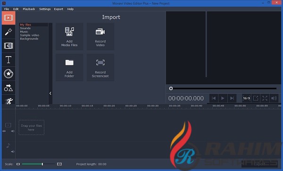Viewport: 283px width, 171px height.
Task: Toggle video track visibility eye
Action: coord(4,131)
